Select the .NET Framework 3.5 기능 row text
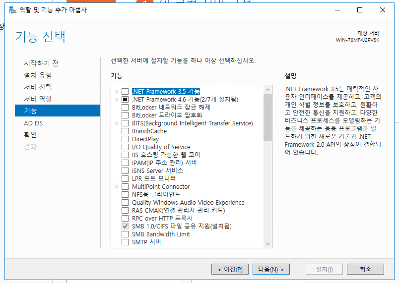The width and height of the screenshot is (399, 283). tap(166, 92)
